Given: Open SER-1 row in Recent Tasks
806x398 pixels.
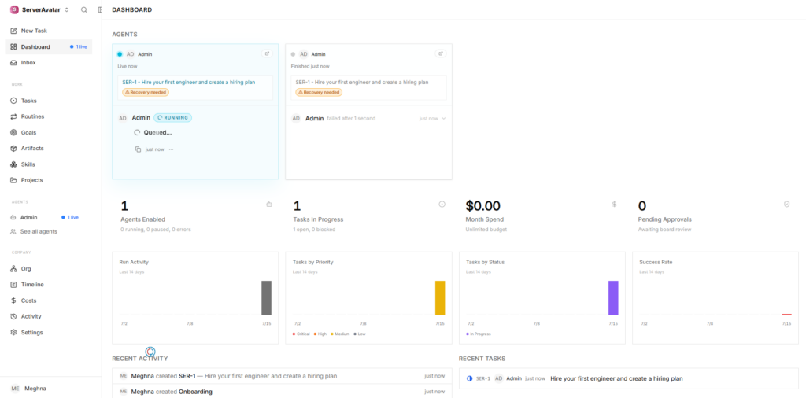Looking at the screenshot, I should 629,378.
